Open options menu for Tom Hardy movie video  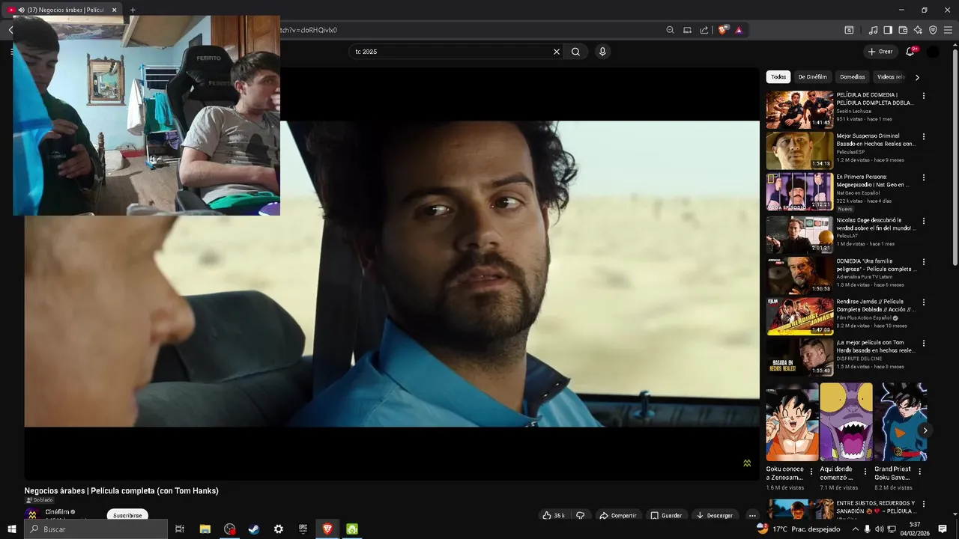[923, 344]
